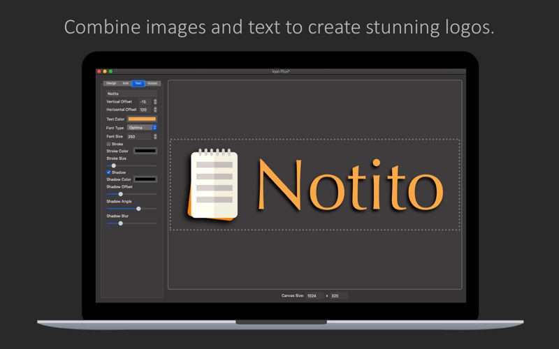Disable the Shadow checkbox
The height and width of the screenshot is (349, 559).
(108, 172)
